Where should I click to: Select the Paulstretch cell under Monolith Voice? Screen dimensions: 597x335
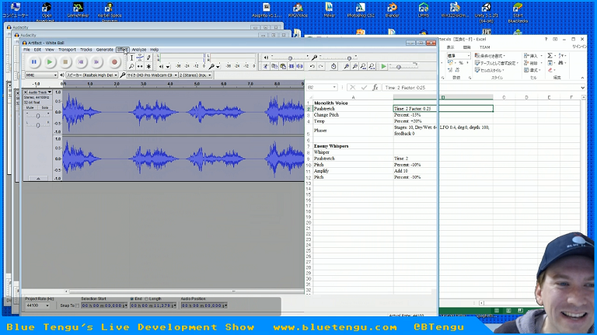coord(353,109)
